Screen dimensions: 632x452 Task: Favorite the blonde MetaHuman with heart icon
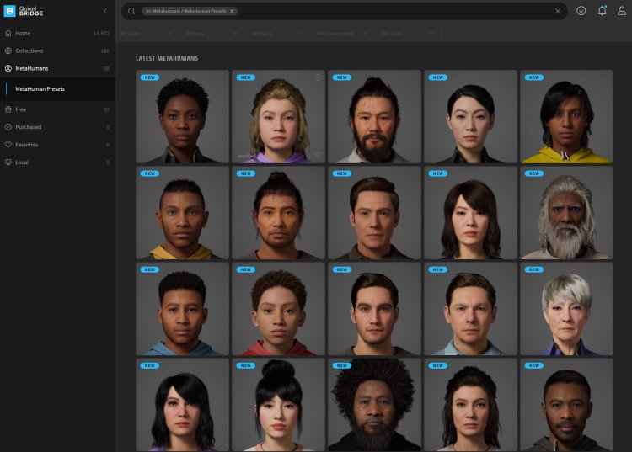click(x=318, y=155)
